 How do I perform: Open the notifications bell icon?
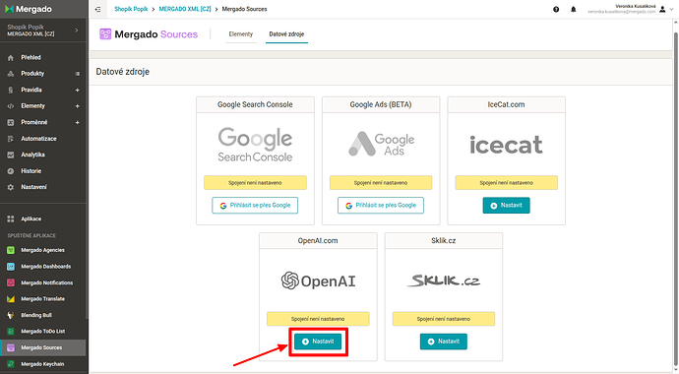(574, 10)
